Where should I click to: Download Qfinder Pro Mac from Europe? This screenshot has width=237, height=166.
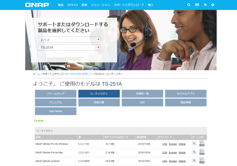(x=173, y=153)
